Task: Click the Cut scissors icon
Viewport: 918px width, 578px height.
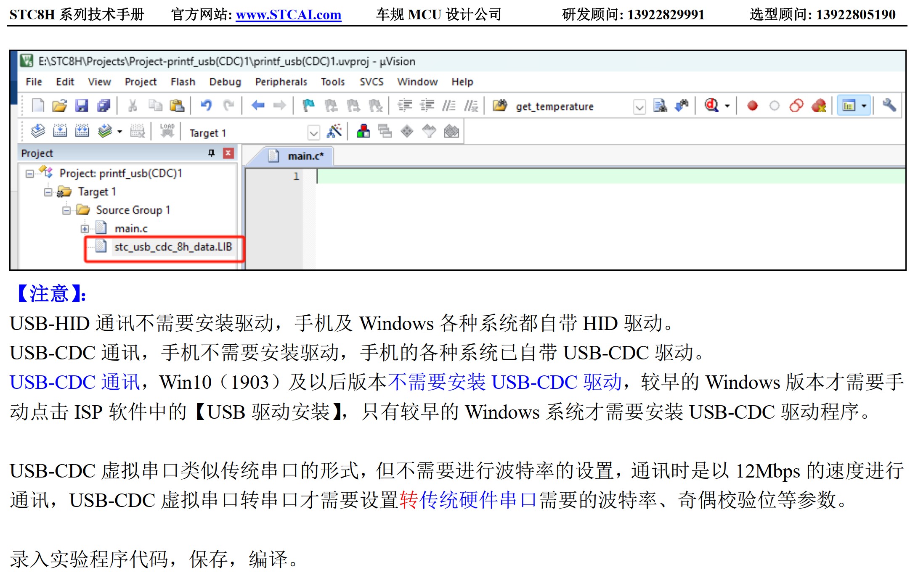Action: 133,106
